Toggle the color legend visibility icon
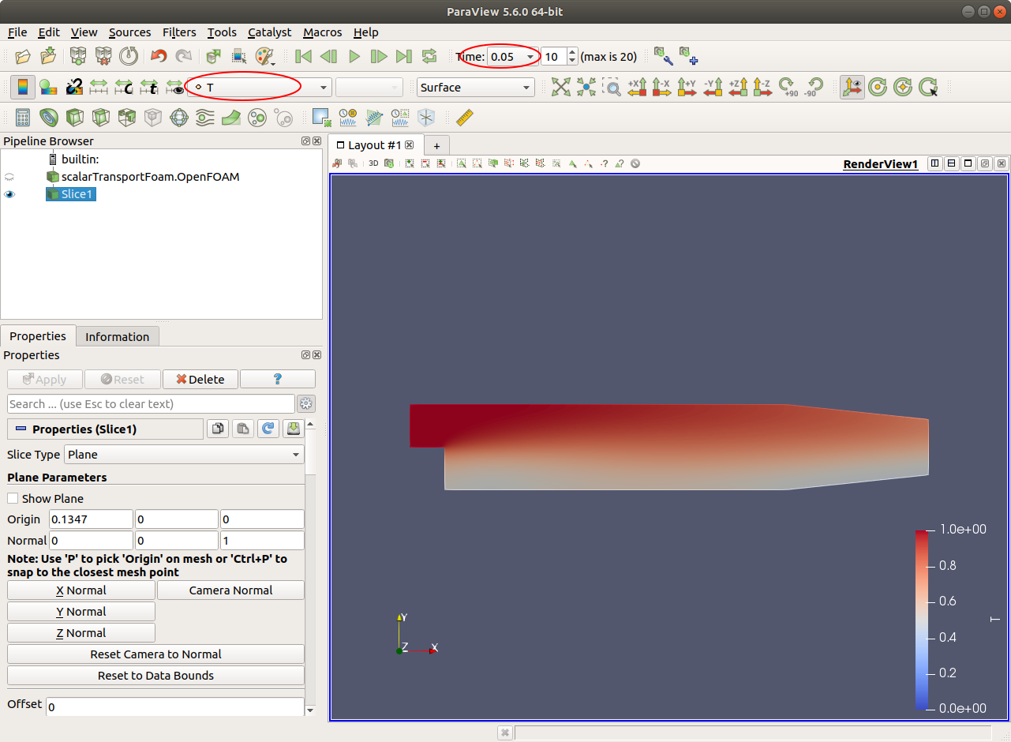Viewport: 1011px width, 742px height. point(23,87)
